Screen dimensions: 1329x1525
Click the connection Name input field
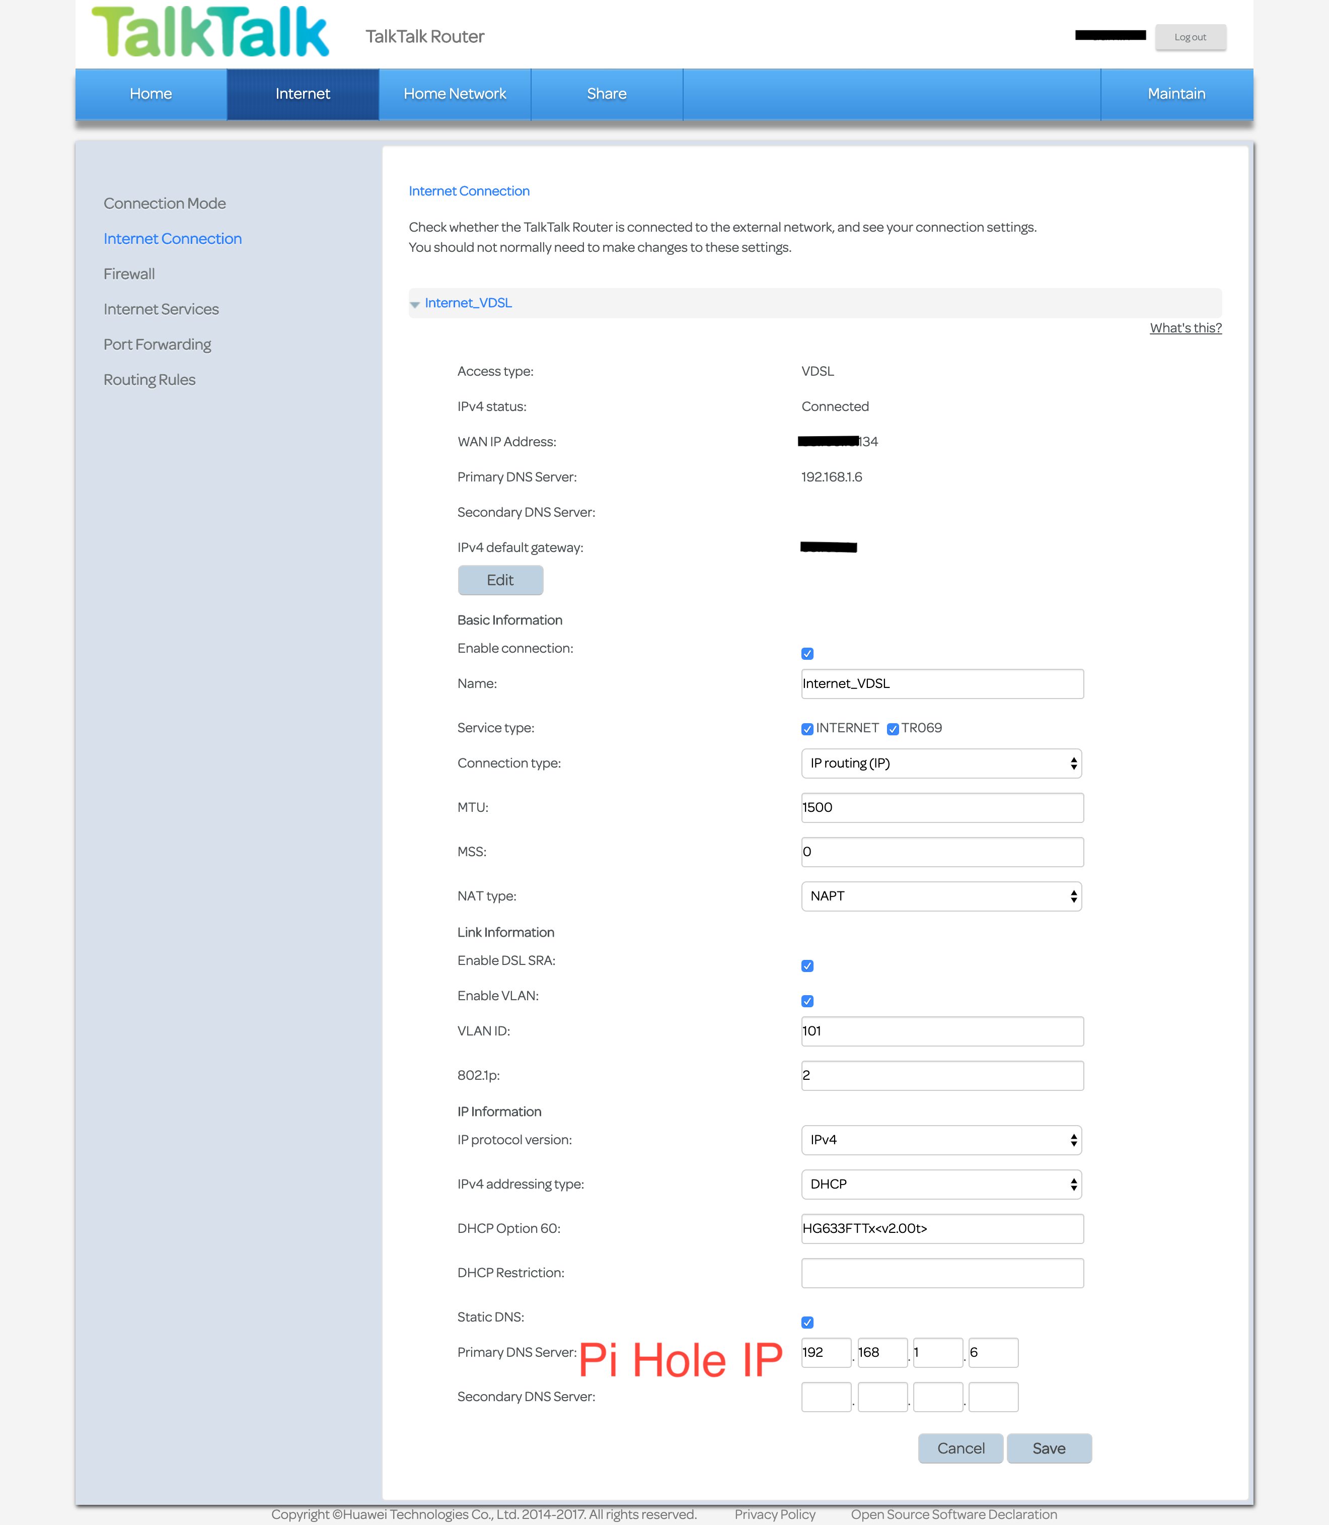(x=942, y=684)
